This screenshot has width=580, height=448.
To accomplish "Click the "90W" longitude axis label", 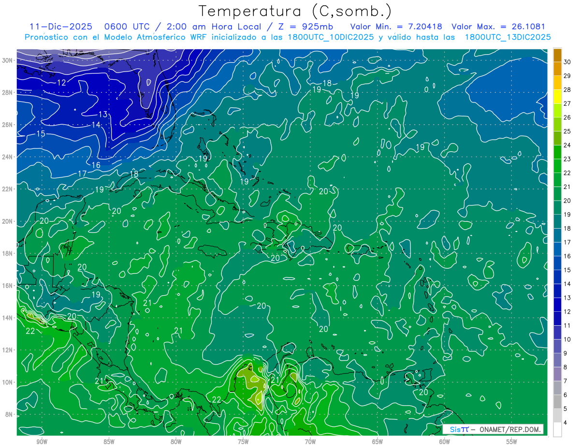I will (42, 442).
